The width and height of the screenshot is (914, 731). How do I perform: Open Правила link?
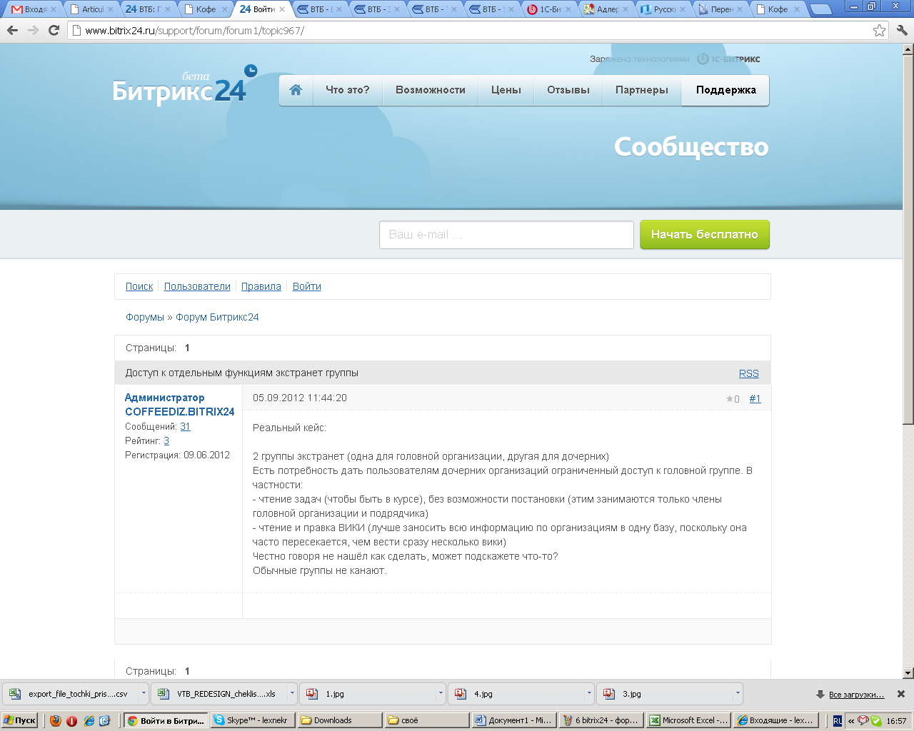click(261, 286)
